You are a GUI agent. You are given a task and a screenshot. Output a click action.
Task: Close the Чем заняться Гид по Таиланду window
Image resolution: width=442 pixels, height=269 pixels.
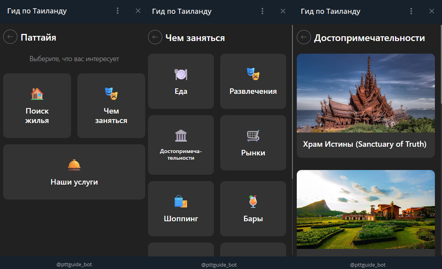[x=283, y=11]
